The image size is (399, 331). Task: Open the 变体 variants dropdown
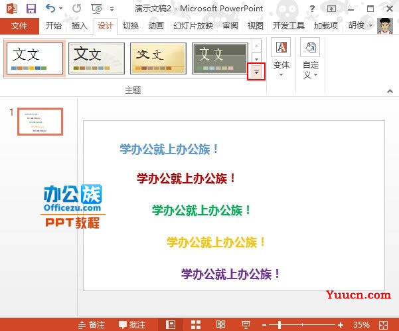(x=281, y=58)
